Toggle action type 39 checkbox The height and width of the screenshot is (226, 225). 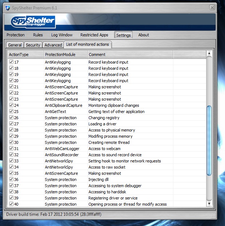11,198
